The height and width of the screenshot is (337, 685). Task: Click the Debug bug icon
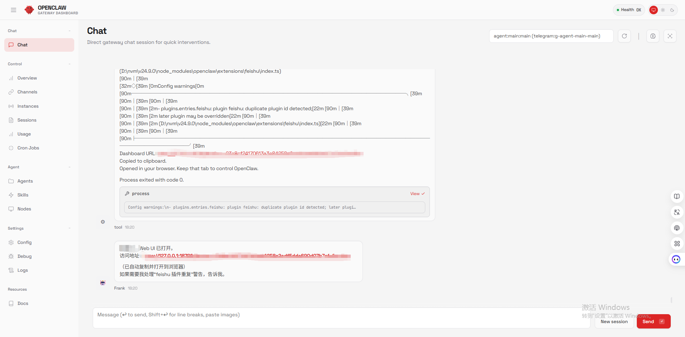click(x=11, y=256)
